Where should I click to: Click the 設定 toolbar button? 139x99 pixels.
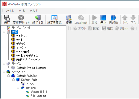tap(93, 28)
